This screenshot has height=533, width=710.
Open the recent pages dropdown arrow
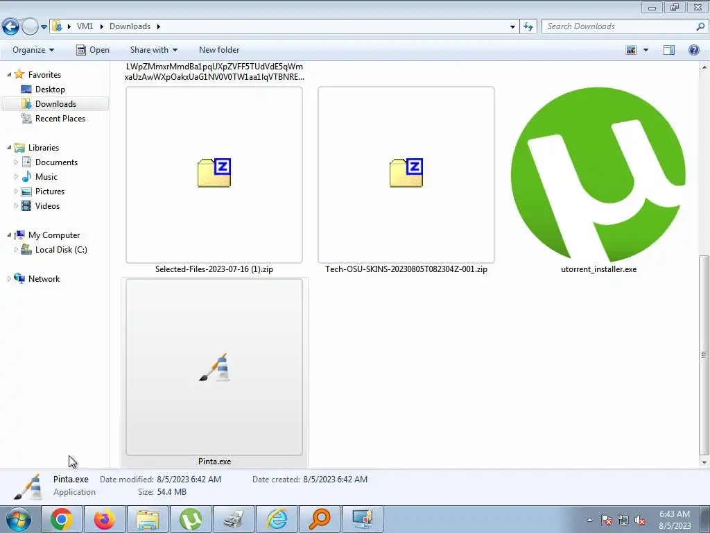44,27
